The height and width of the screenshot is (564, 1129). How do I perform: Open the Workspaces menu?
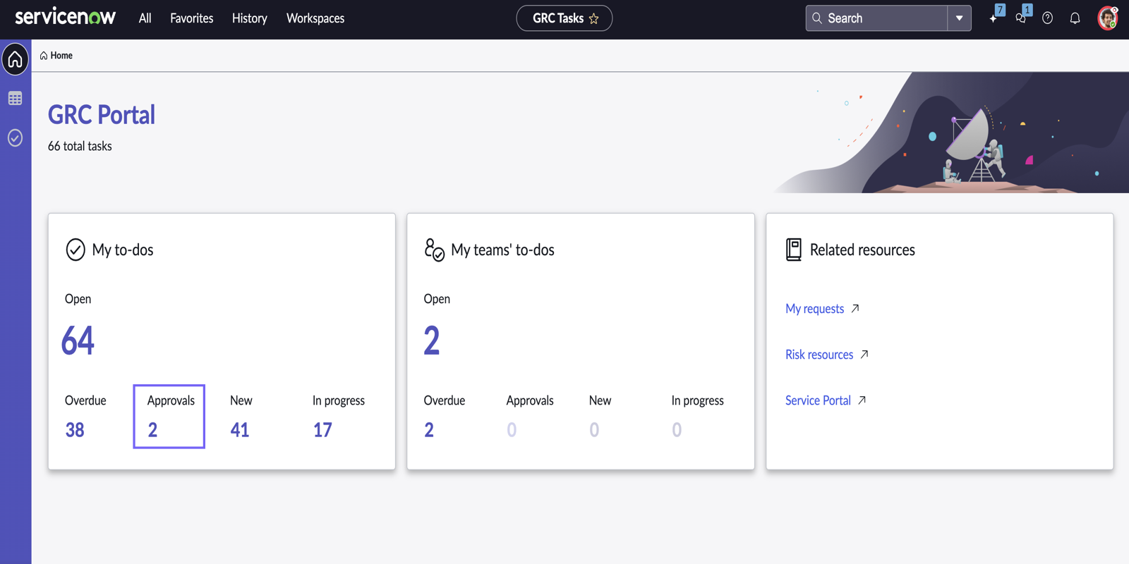pos(315,18)
